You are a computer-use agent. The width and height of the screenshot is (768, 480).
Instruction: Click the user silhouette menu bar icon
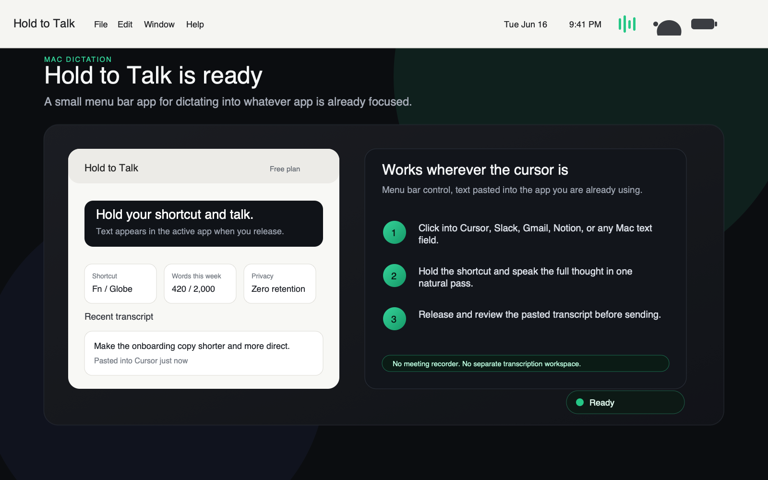point(668,27)
